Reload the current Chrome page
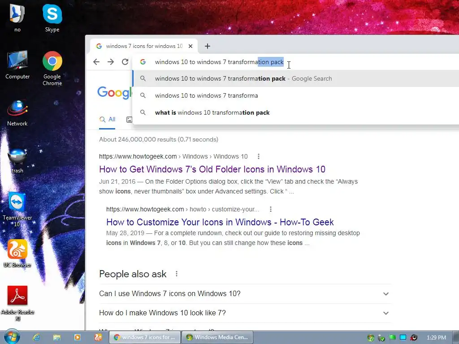Image resolution: width=459 pixels, height=344 pixels. 125,62
